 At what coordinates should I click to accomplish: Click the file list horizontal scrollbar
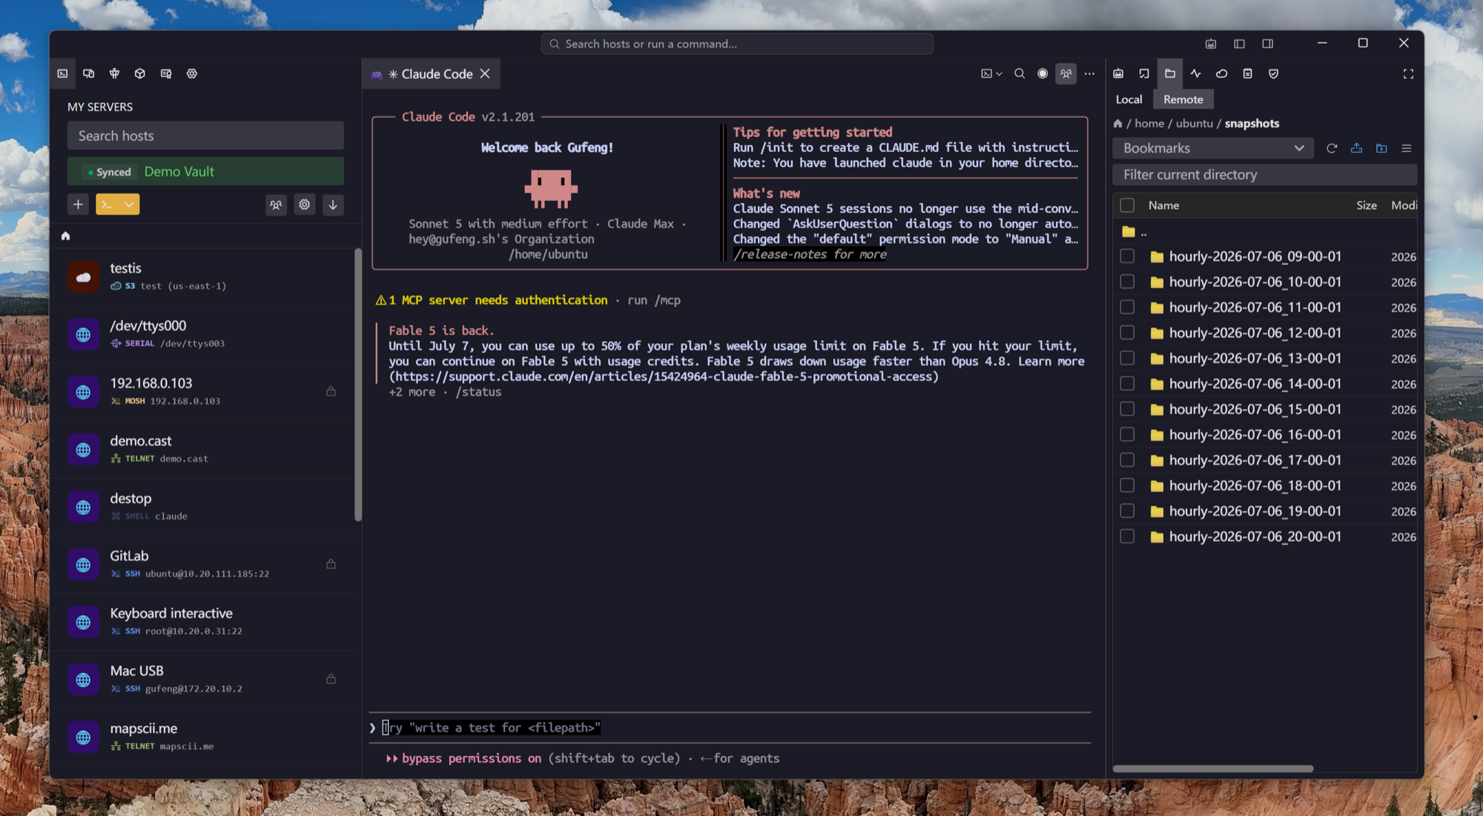click(x=1213, y=769)
